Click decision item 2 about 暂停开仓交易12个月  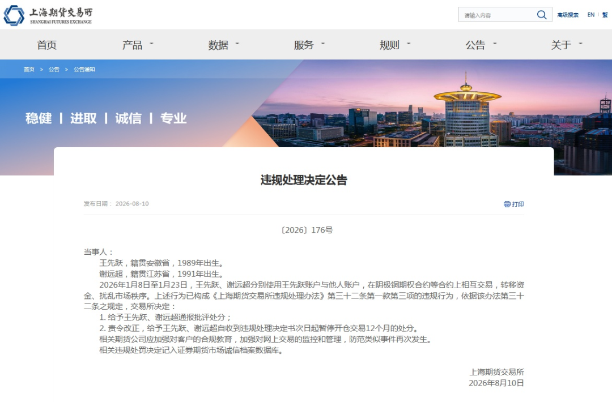[x=260, y=328]
